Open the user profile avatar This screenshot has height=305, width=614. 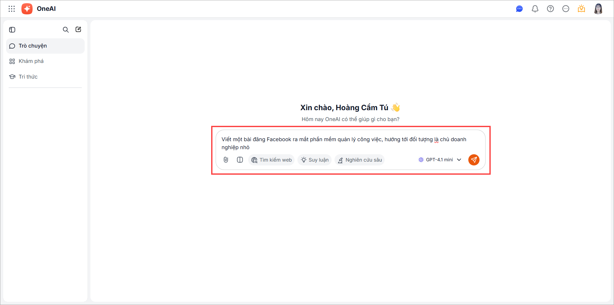click(598, 9)
